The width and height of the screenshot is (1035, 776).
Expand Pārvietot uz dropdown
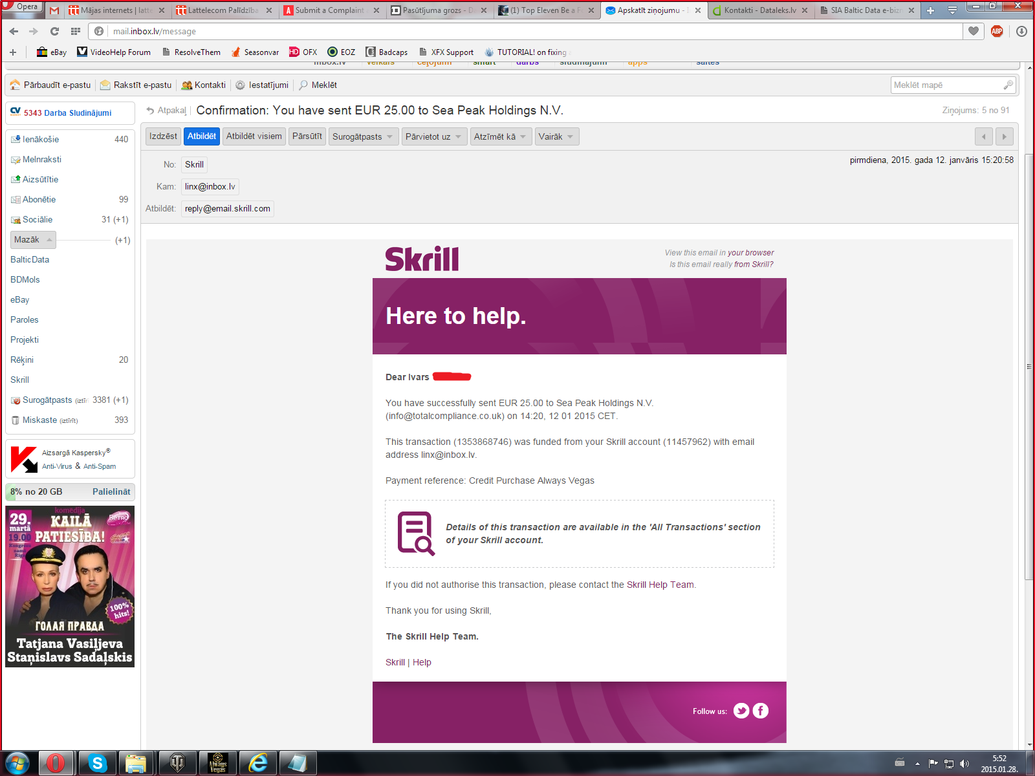434,136
